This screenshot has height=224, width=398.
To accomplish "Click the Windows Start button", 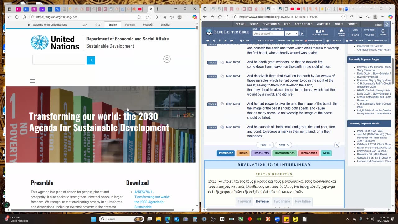I will point(94,219).
